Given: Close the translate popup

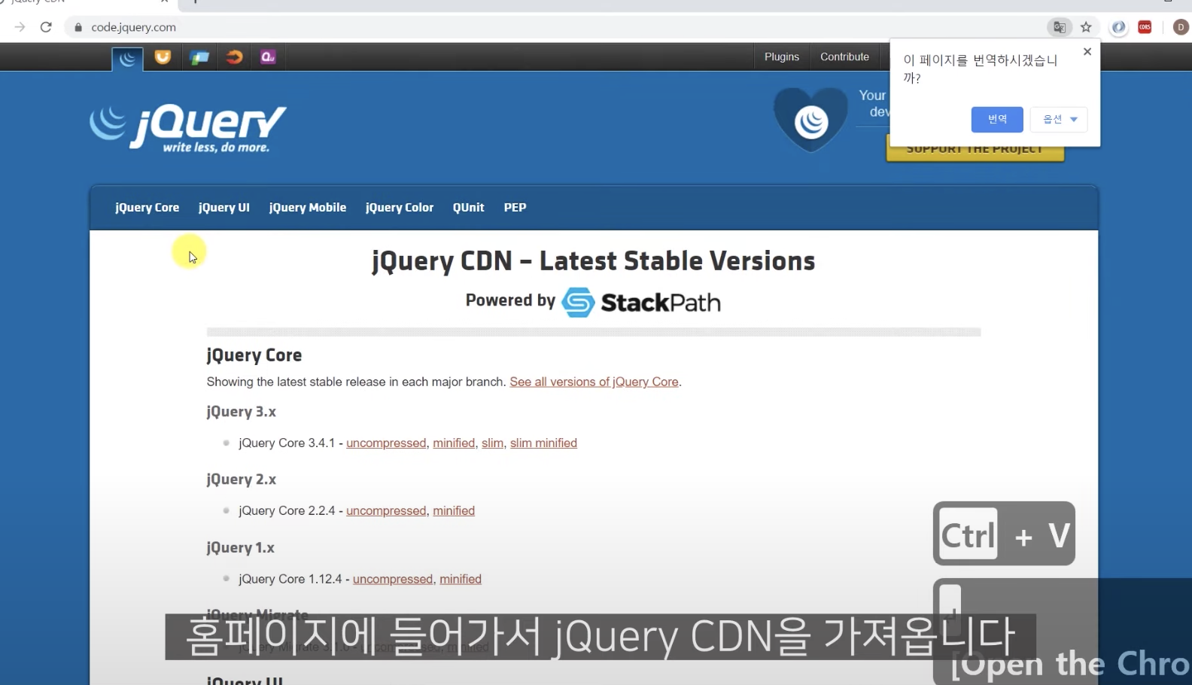Looking at the screenshot, I should (1087, 52).
